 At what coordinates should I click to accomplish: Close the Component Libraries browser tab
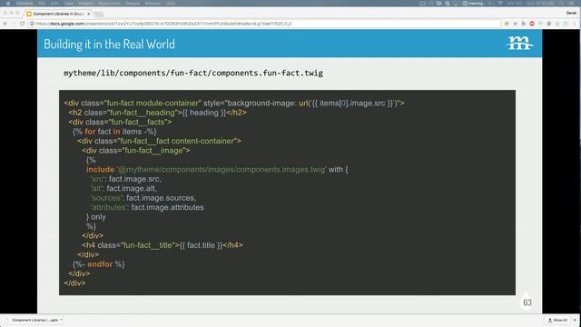pyautogui.click(x=89, y=14)
